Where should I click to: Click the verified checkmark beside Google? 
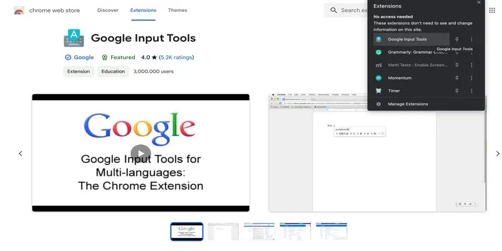click(68, 57)
